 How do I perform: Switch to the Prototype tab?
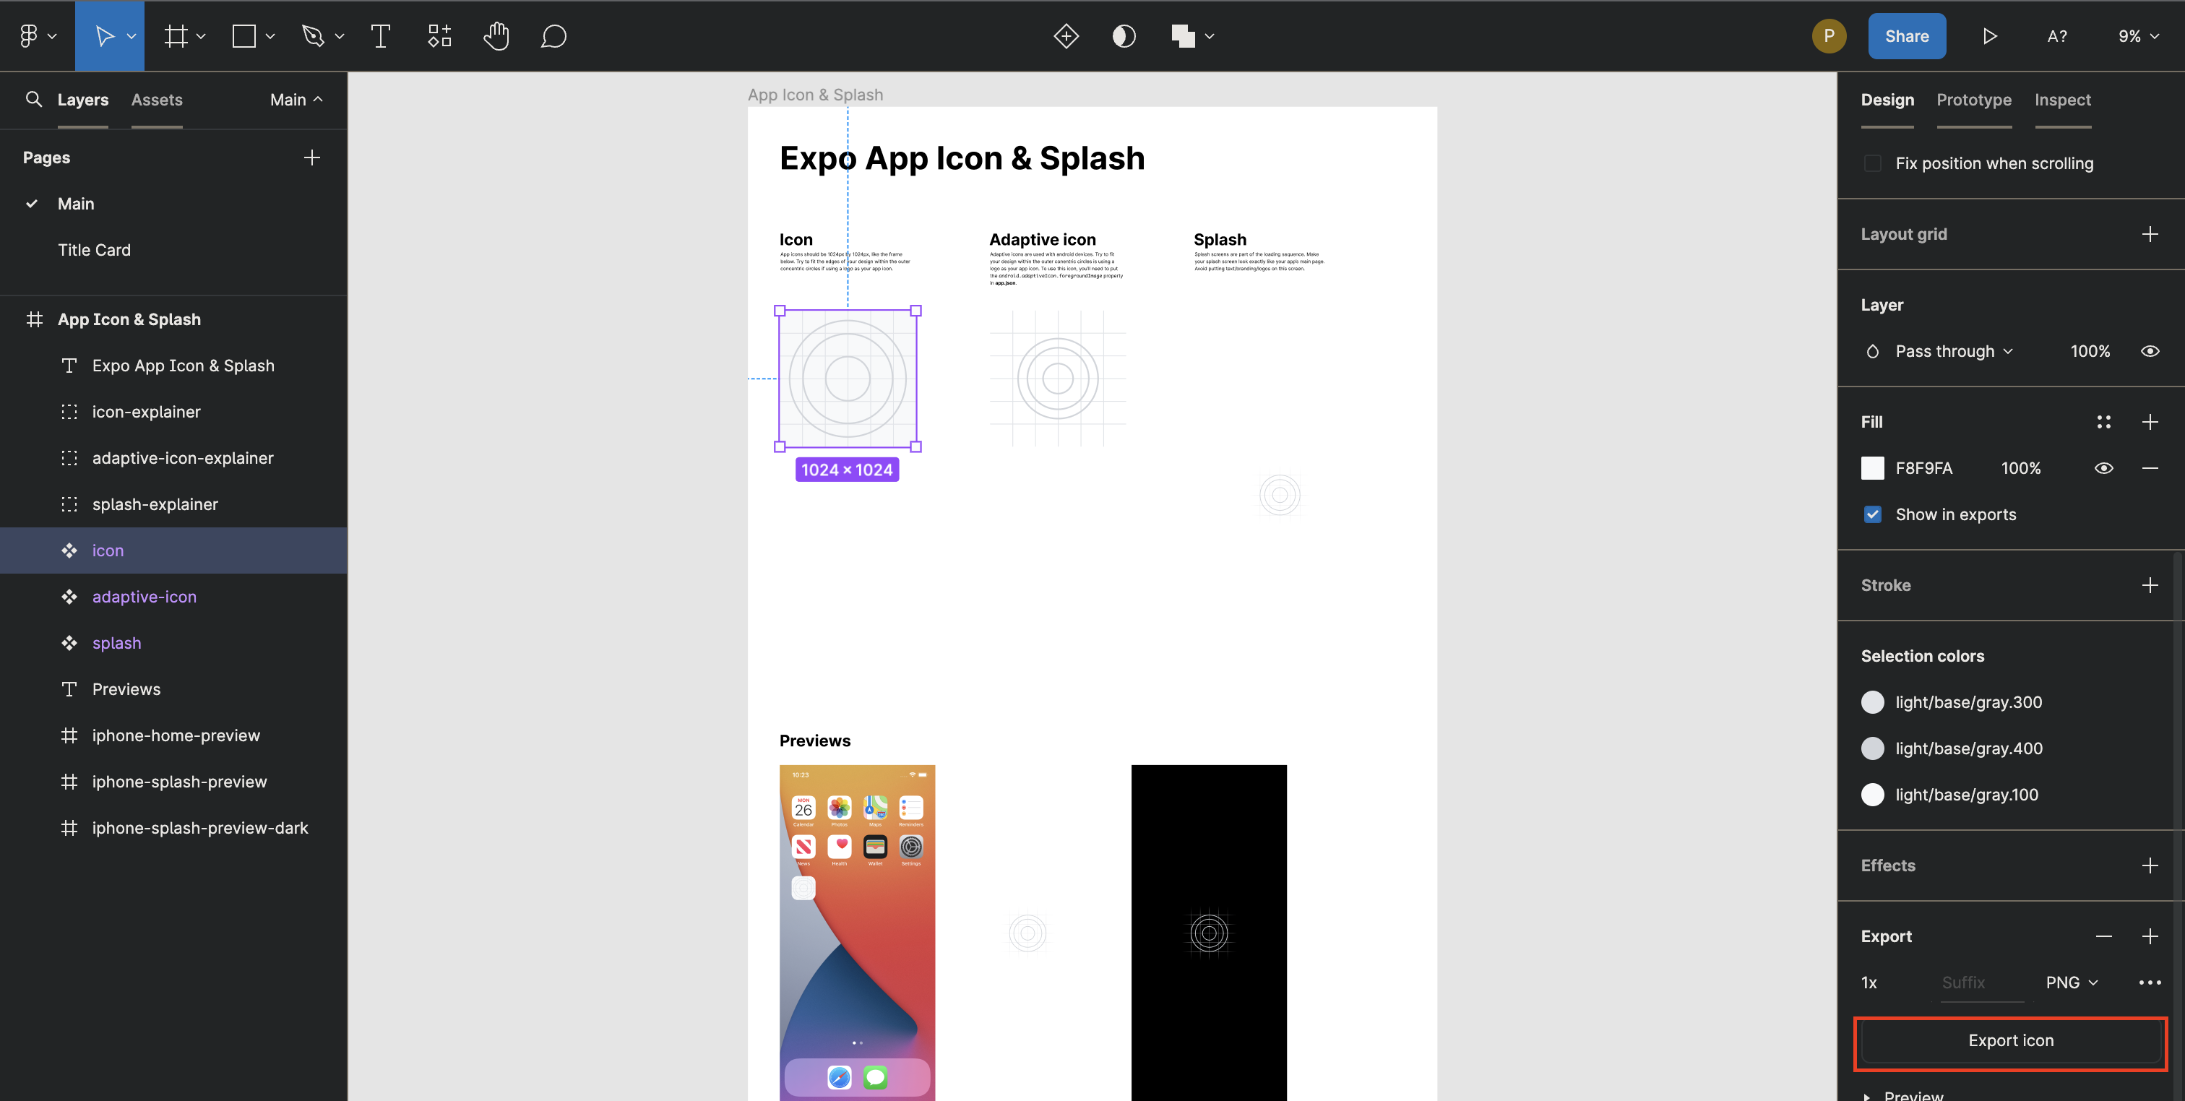1973,99
